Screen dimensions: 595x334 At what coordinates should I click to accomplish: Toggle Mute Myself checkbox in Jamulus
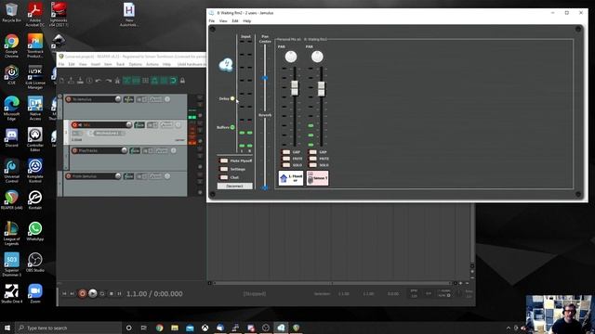coord(224,161)
